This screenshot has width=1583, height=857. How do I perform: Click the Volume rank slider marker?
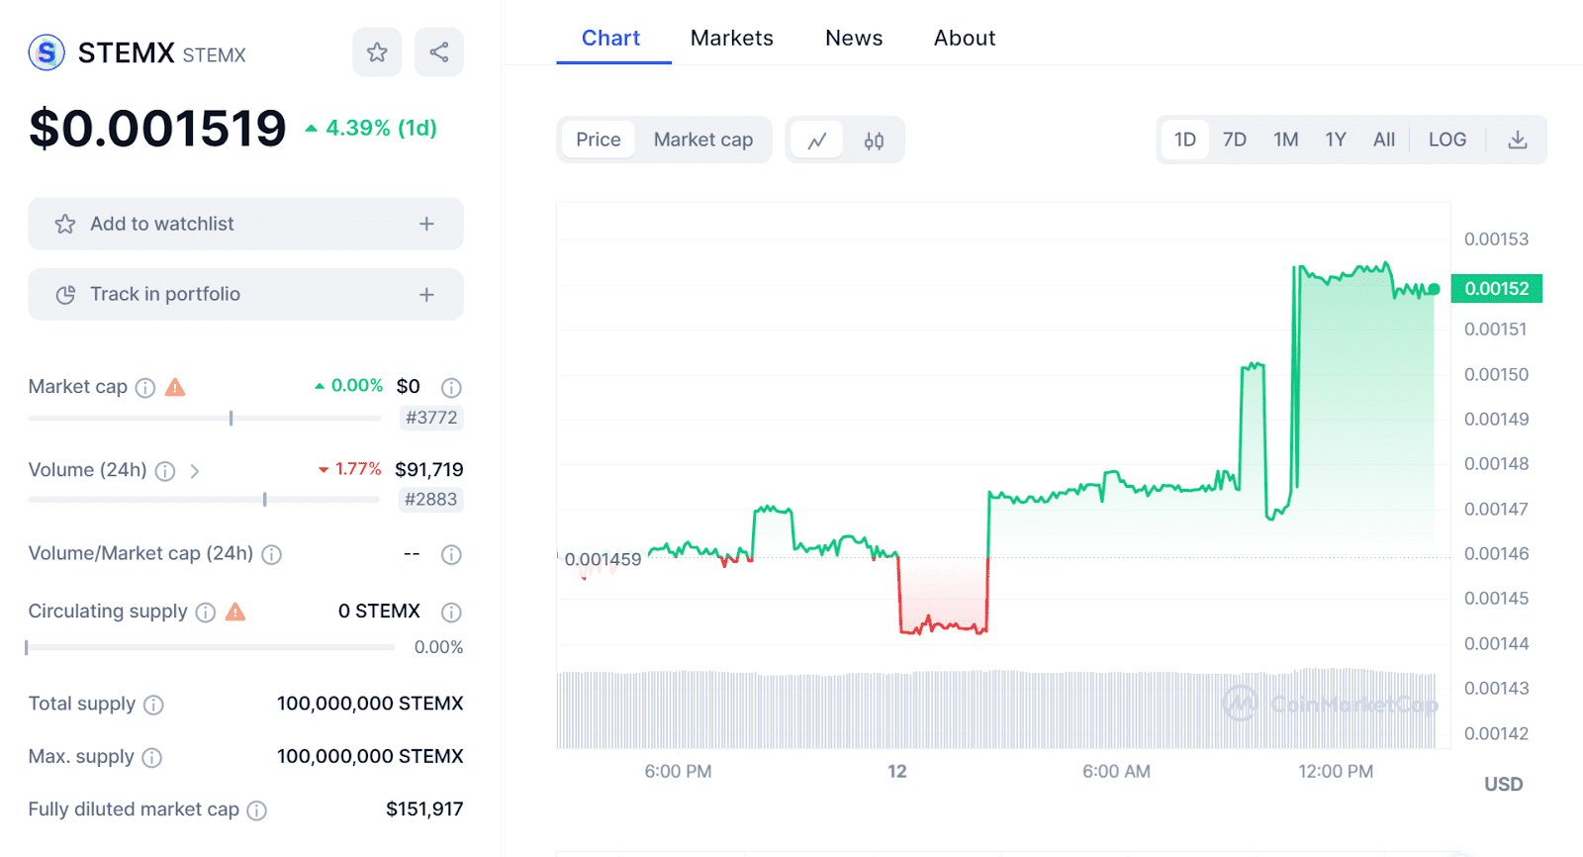[264, 500]
